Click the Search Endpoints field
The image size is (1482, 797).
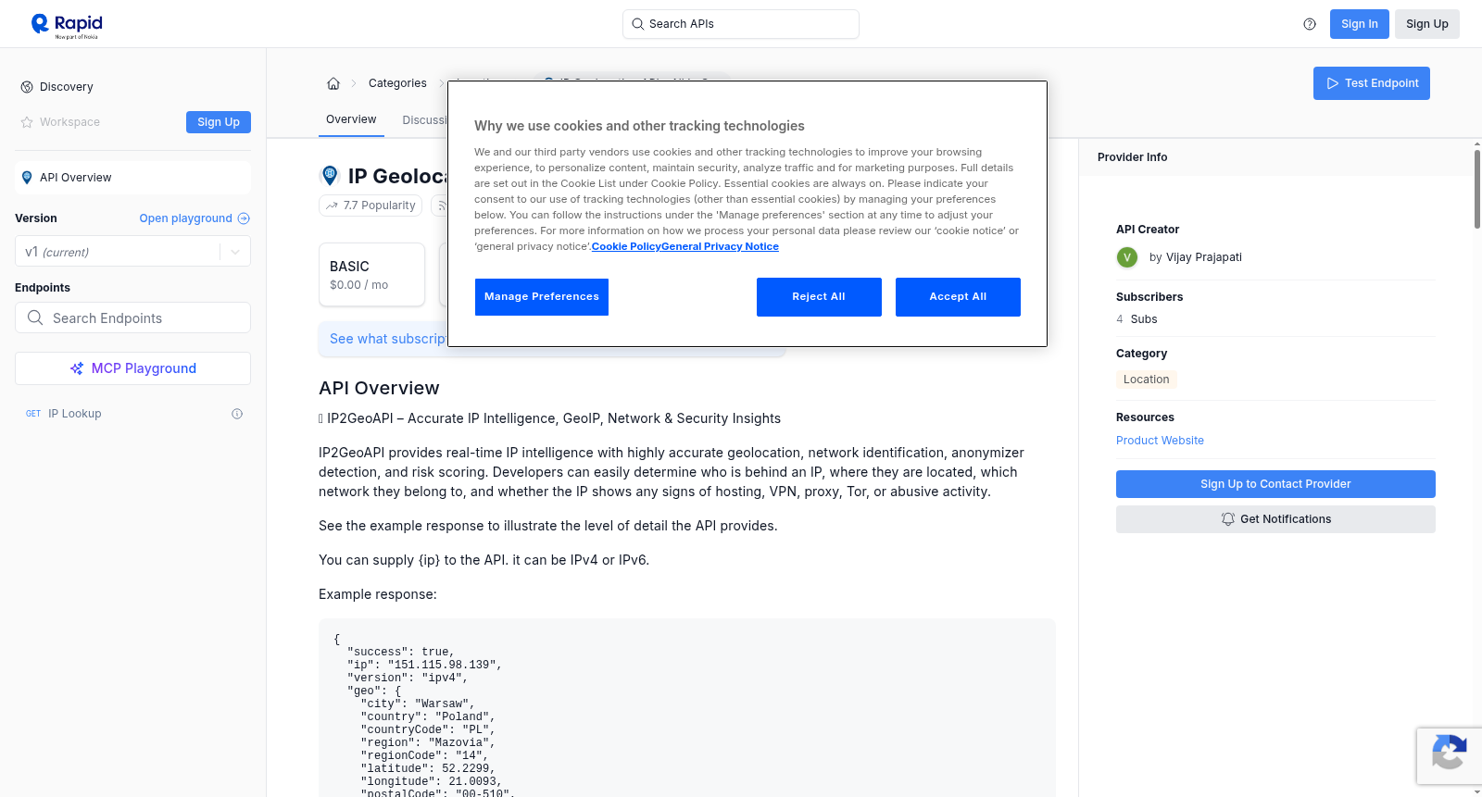click(x=132, y=318)
